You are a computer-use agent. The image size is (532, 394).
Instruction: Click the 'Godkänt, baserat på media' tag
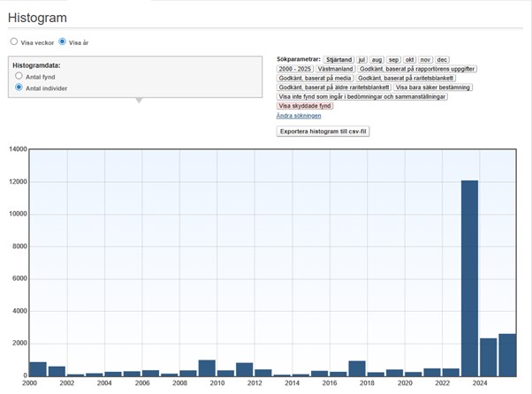(x=315, y=79)
